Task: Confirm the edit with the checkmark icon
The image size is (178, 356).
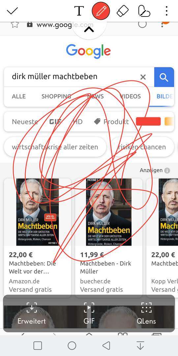Action: (12, 11)
